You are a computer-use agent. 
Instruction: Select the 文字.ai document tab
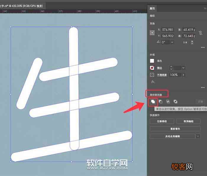click(x=21, y=6)
